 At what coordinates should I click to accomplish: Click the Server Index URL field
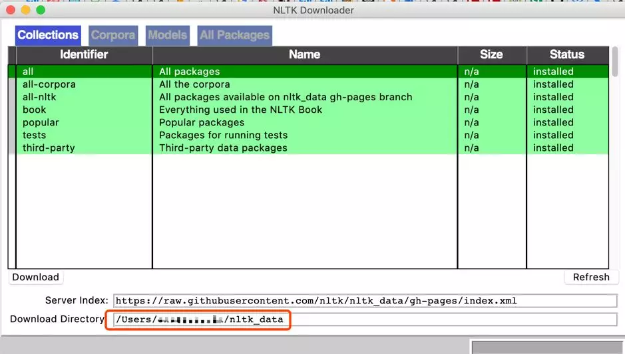[365, 301]
